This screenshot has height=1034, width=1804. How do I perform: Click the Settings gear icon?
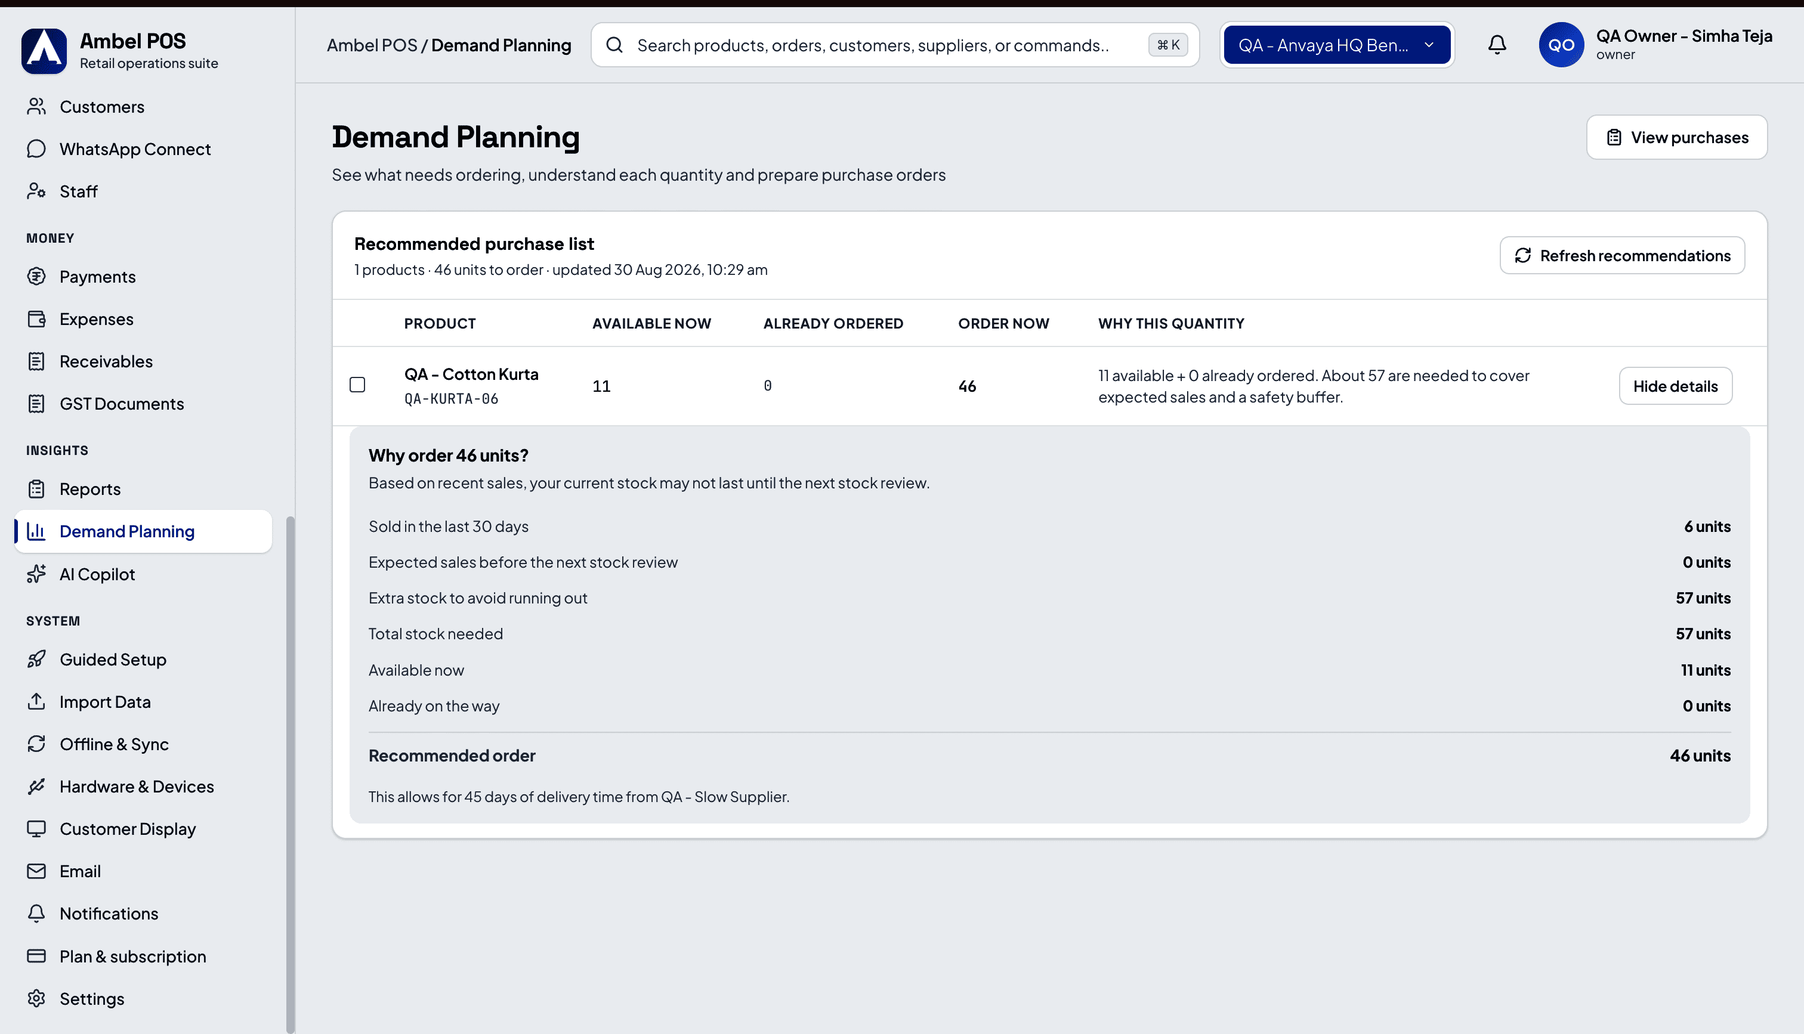36,998
